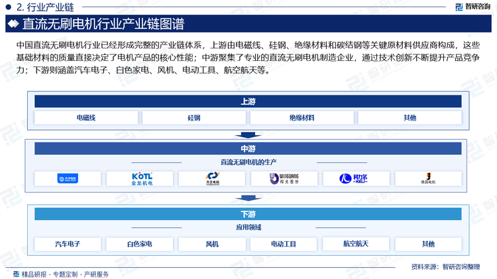This screenshot has width=497, height=279.
Task: Click the 下游 header bar
Action: [x=248, y=214]
